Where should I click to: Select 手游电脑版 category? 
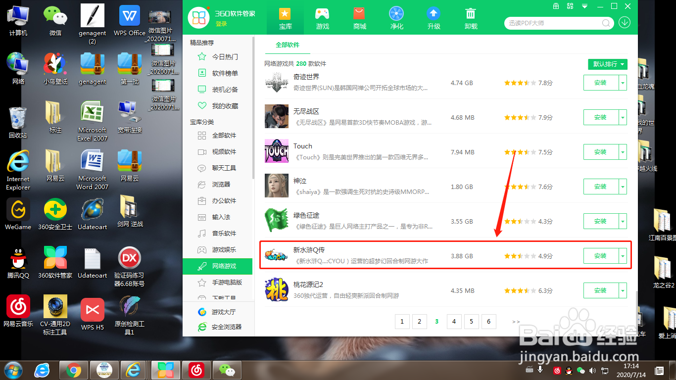click(218, 283)
